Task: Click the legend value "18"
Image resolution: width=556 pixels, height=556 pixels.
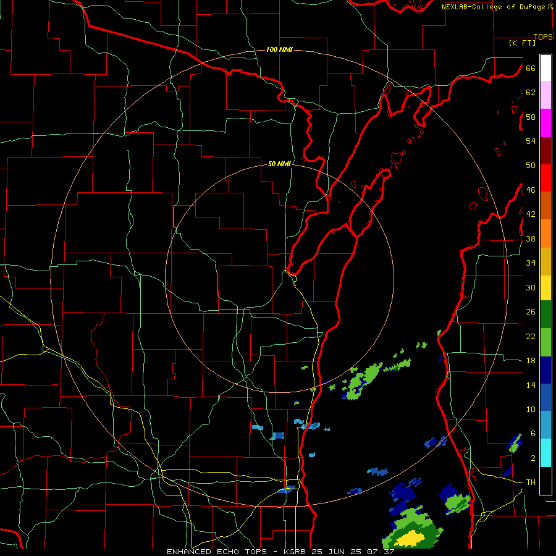Action: 531,361
